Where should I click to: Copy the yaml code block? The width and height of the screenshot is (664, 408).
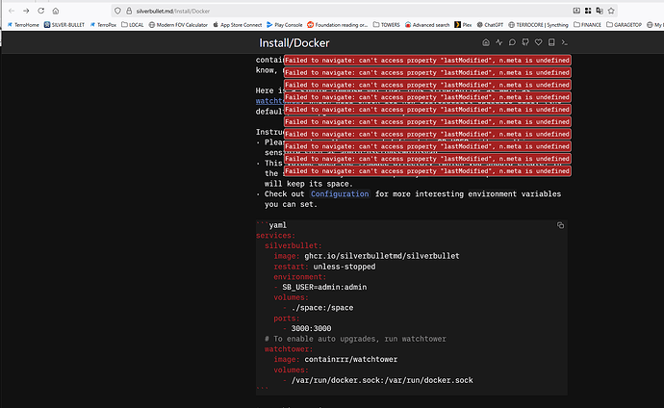pos(561,225)
